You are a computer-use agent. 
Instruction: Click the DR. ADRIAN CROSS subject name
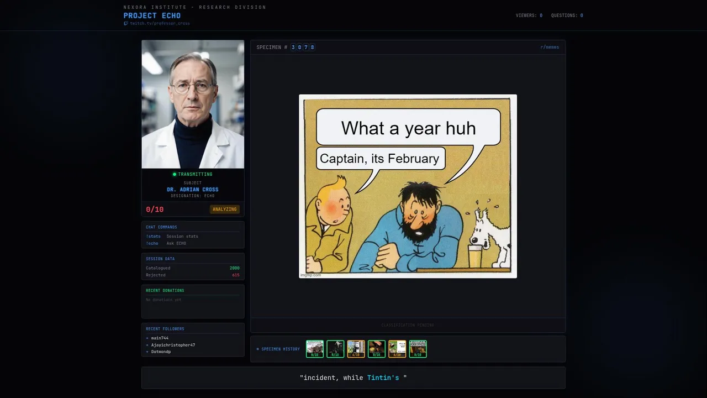pyautogui.click(x=193, y=190)
